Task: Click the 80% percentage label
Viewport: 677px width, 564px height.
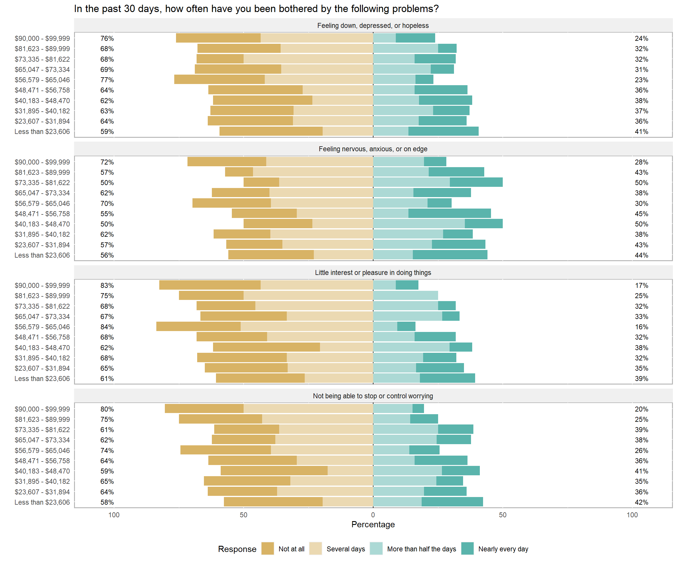Action: (107, 409)
